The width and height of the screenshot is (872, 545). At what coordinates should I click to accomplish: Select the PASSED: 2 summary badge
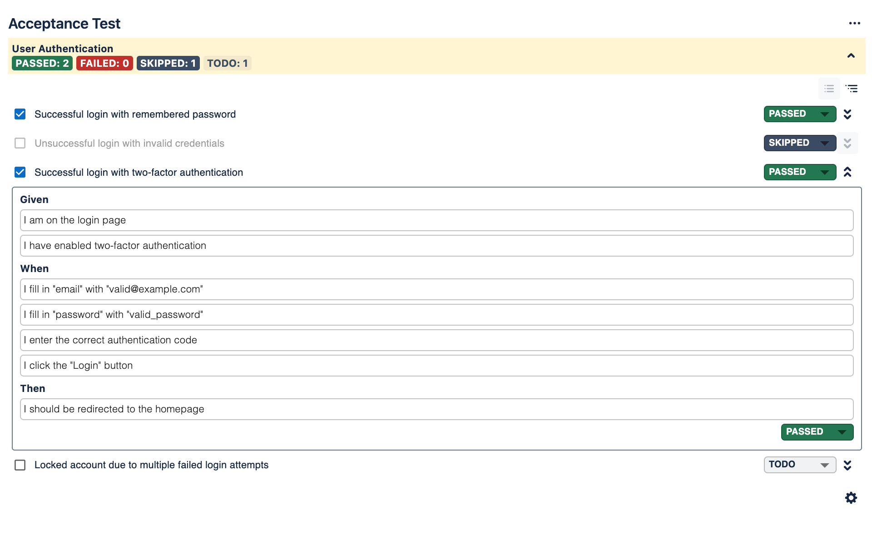(42, 63)
